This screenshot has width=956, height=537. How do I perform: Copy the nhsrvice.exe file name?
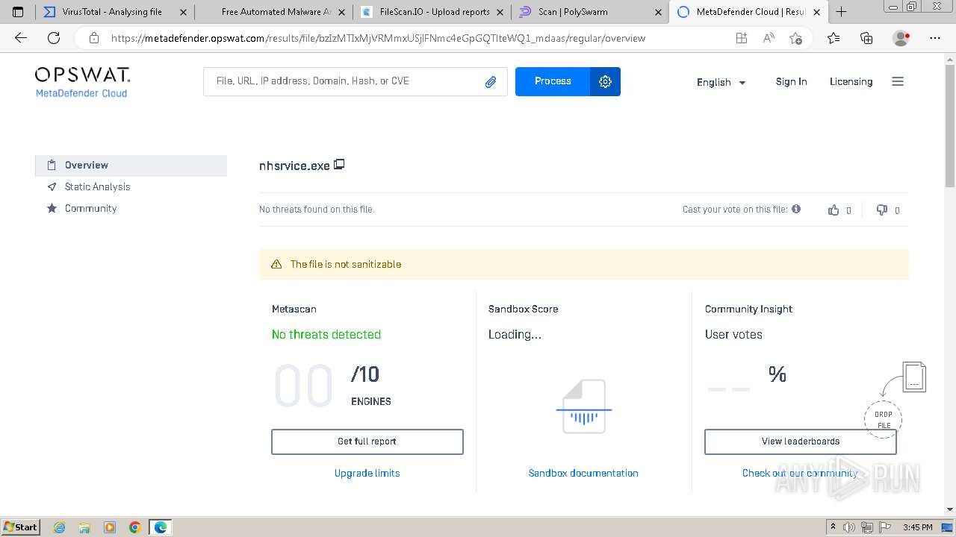(x=339, y=164)
